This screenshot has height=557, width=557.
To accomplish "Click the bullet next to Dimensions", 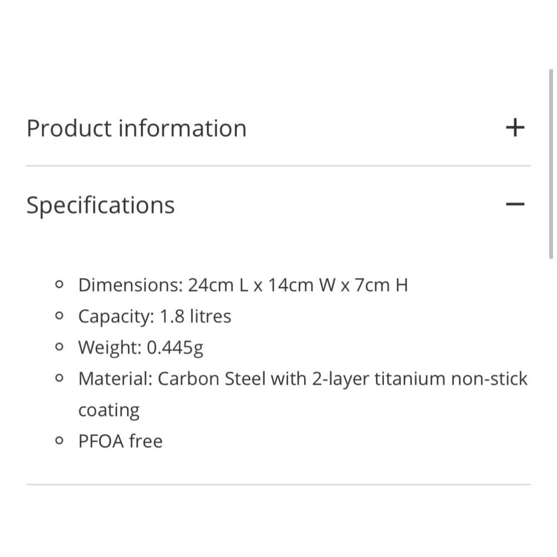I will [60, 285].
